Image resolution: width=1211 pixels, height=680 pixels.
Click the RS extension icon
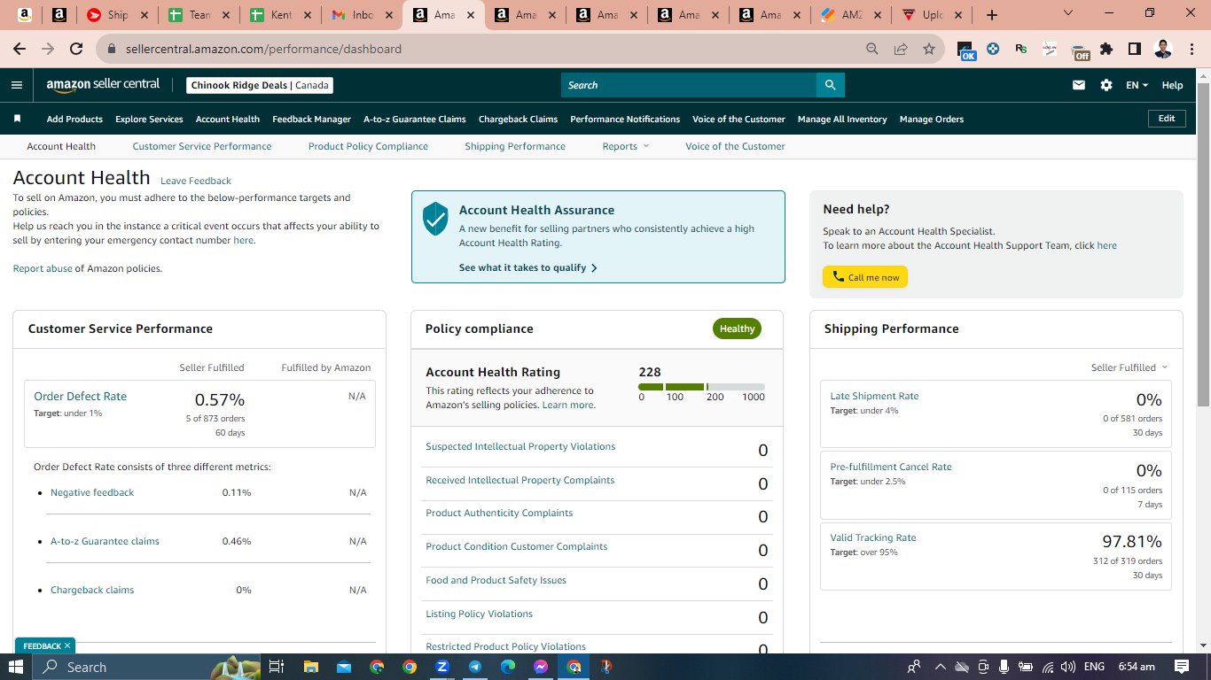pos(1021,49)
